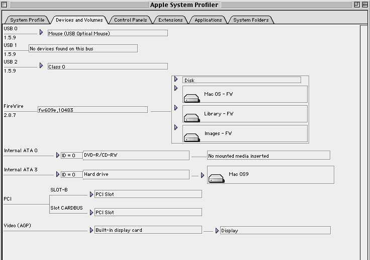Expand the Class 0 USB device
This screenshot has width=370, height=260.
pyautogui.click(x=41, y=66)
